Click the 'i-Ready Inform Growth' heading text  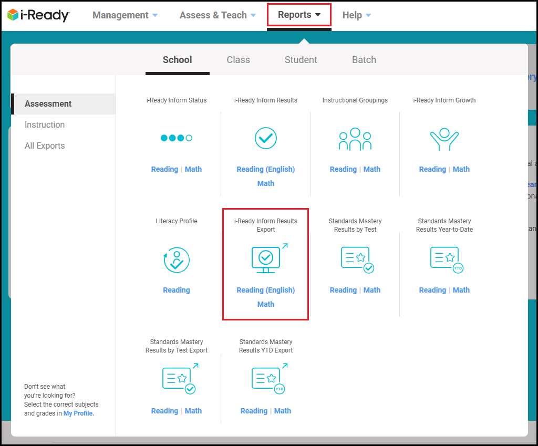(444, 100)
